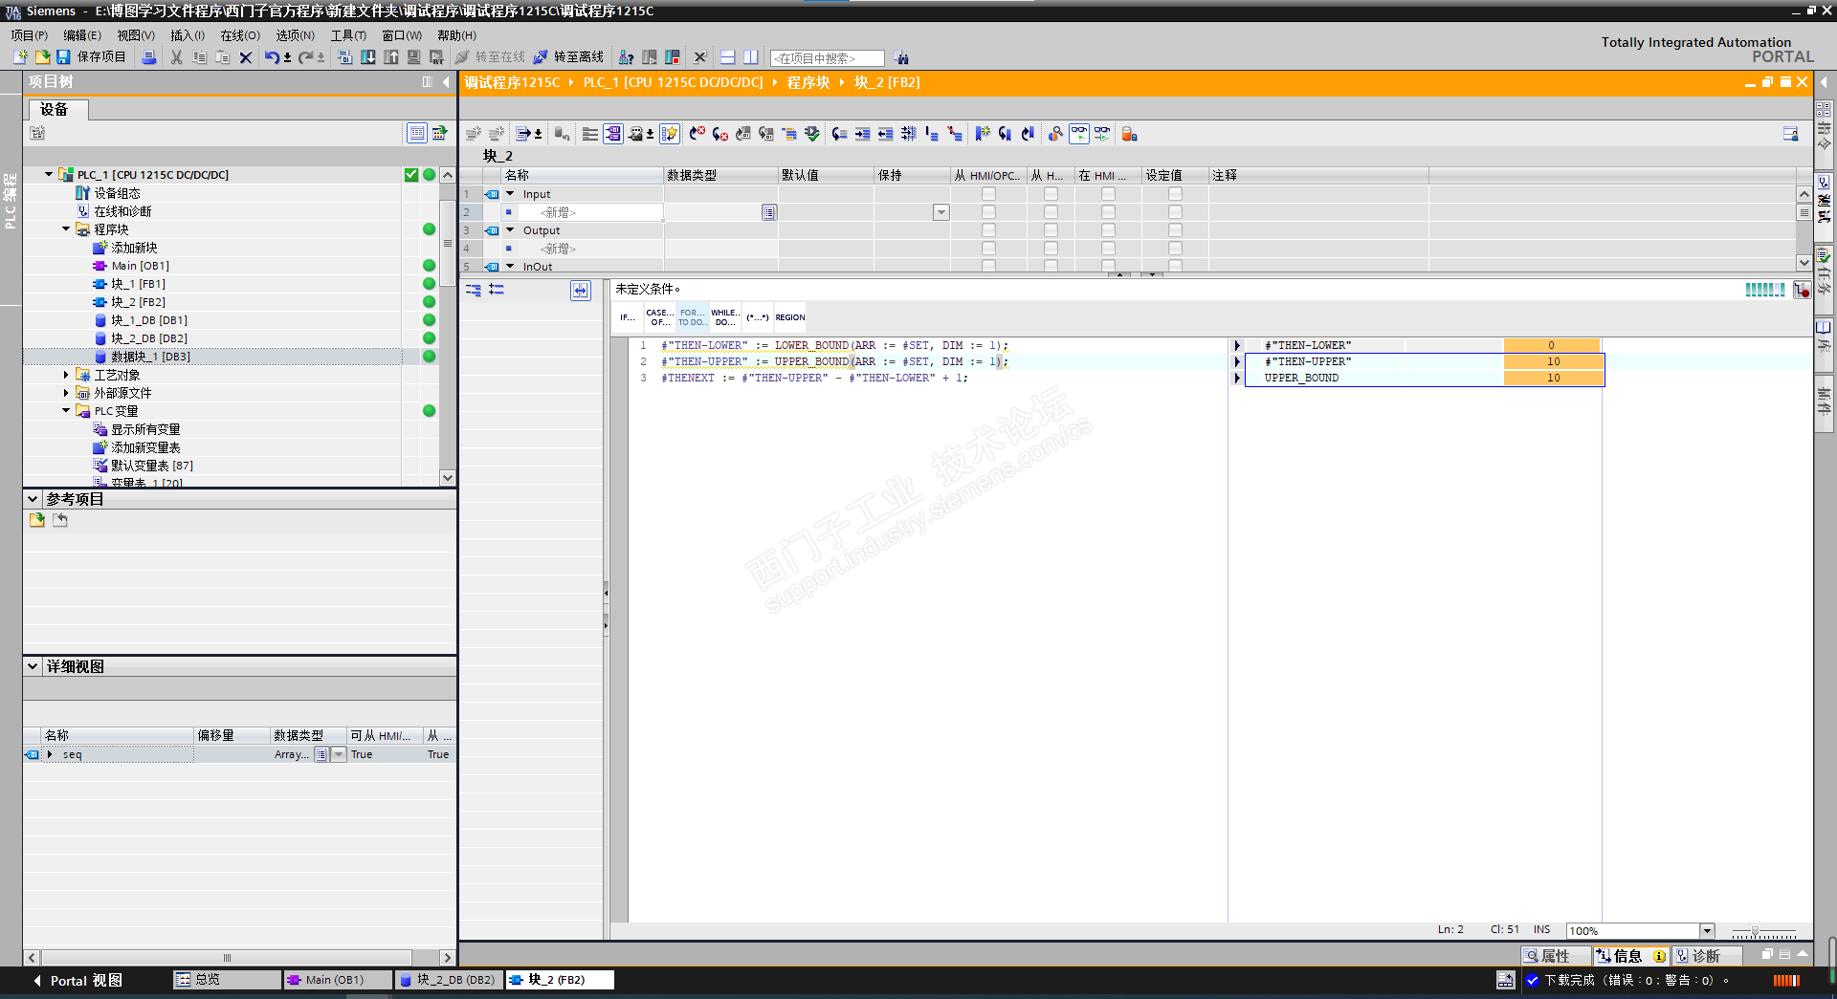1837x999 pixels.
Task: Click the favorites star icon in editor toolbar
Action: coord(670,134)
